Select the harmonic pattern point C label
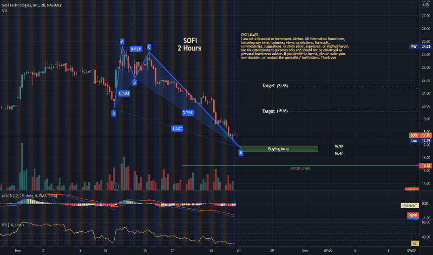 149,47
